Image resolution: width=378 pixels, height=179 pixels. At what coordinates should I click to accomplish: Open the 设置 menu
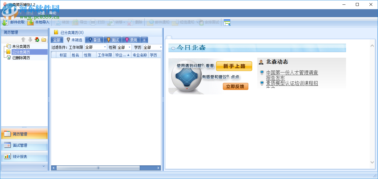coord(41,13)
